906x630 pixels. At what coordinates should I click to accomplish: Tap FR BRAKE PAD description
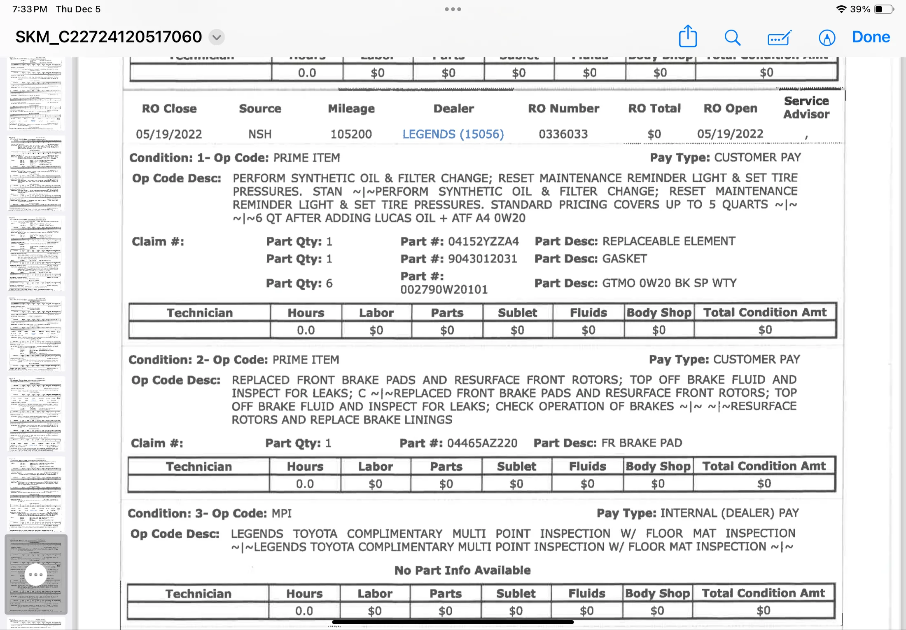tap(642, 443)
